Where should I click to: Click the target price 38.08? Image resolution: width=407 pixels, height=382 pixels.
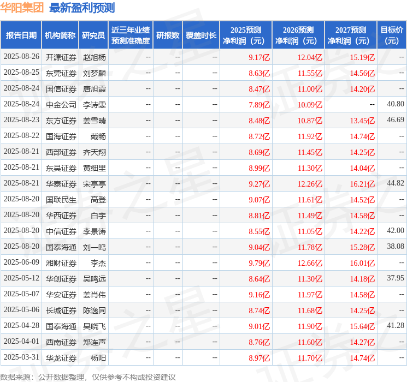[x=396, y=246]
